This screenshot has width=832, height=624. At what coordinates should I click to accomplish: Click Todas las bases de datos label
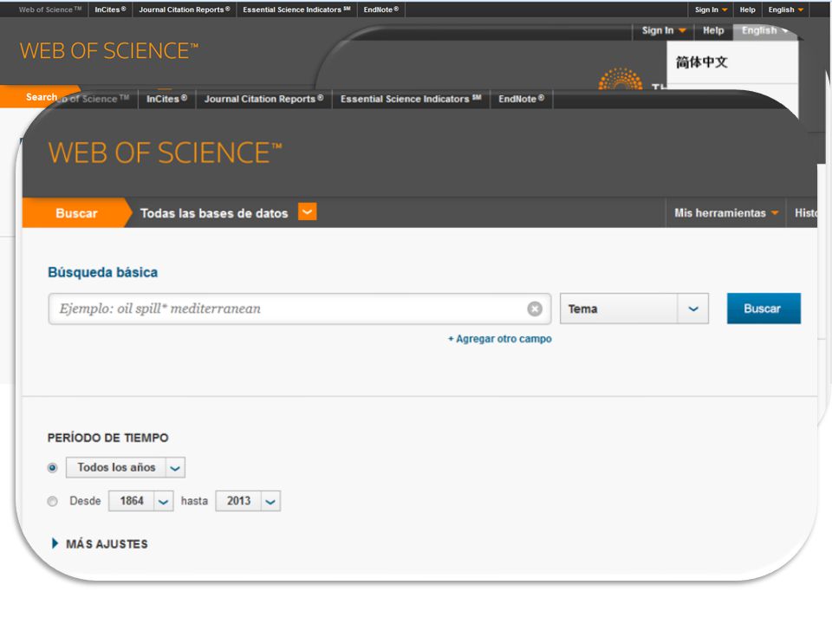214,213
